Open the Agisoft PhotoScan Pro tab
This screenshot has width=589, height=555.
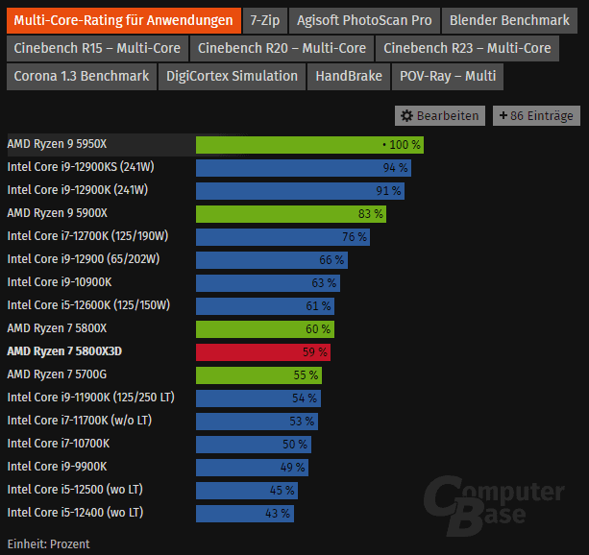364,21
